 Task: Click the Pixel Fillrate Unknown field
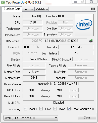coord(34,65)
